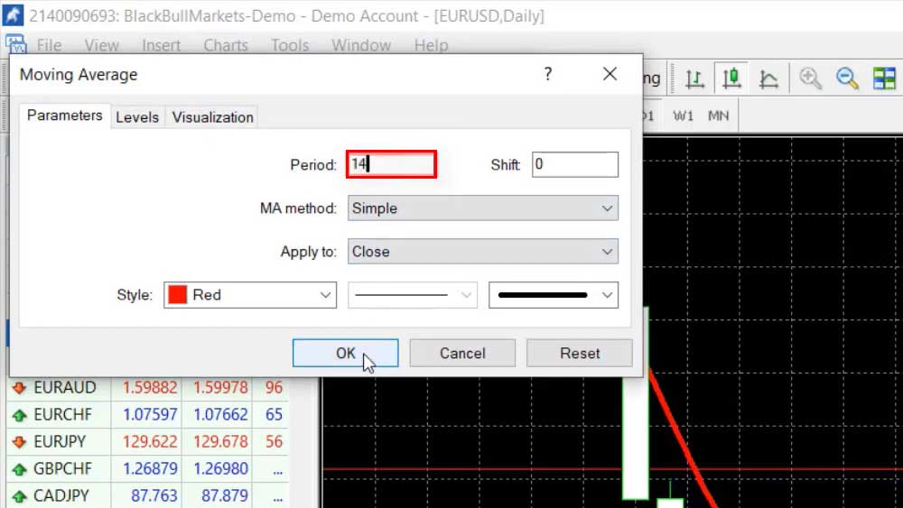Click the chart document icon beside File menu
The image size is (903, 508).
click(x=15, y=43)
